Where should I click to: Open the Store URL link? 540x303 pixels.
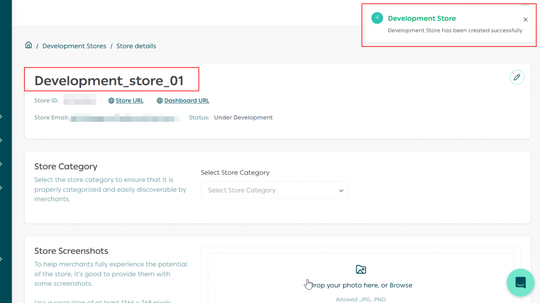pos(130,101)
